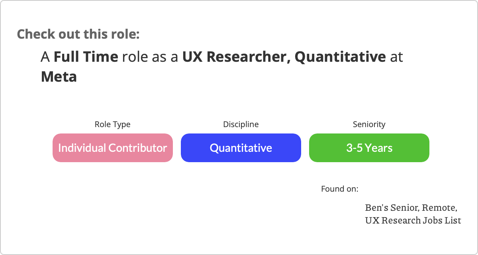This screenshot has width=478, height=255.
Task: Select the blue Quantitative discipline badge
Action: coord(241,148)
